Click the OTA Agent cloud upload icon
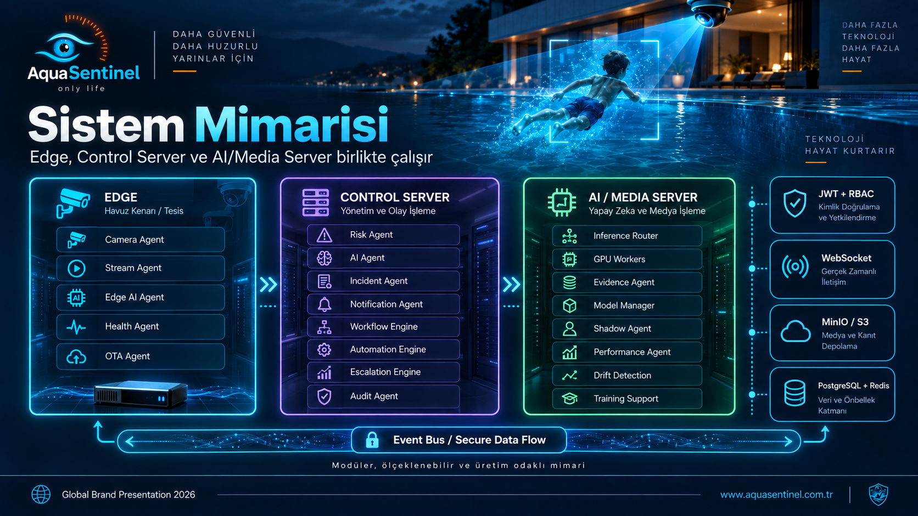 [x=76, y=357]
